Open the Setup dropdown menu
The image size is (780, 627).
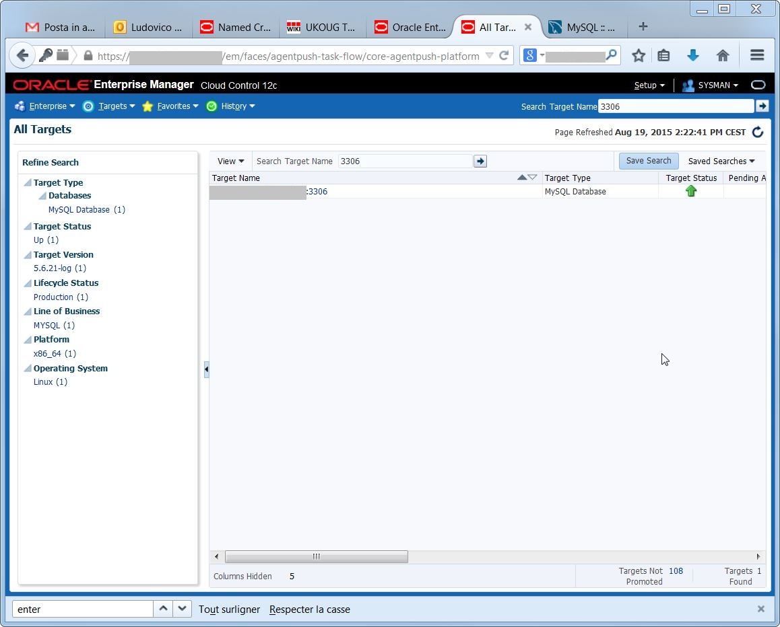click(649, 85)
